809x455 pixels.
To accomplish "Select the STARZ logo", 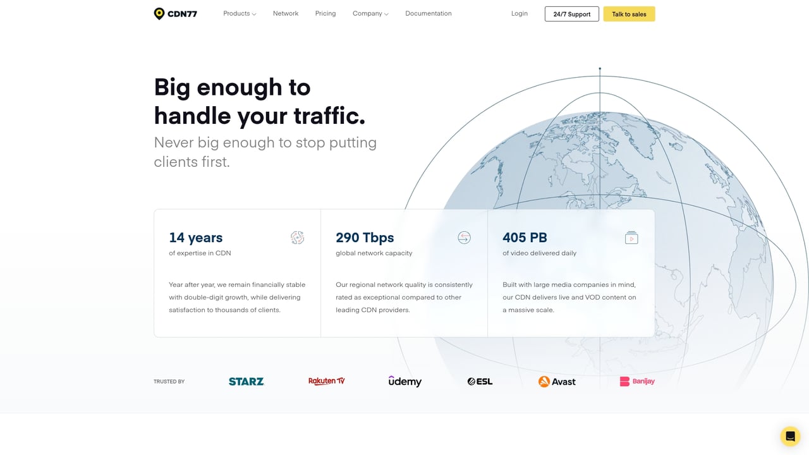I will [246, 381].
